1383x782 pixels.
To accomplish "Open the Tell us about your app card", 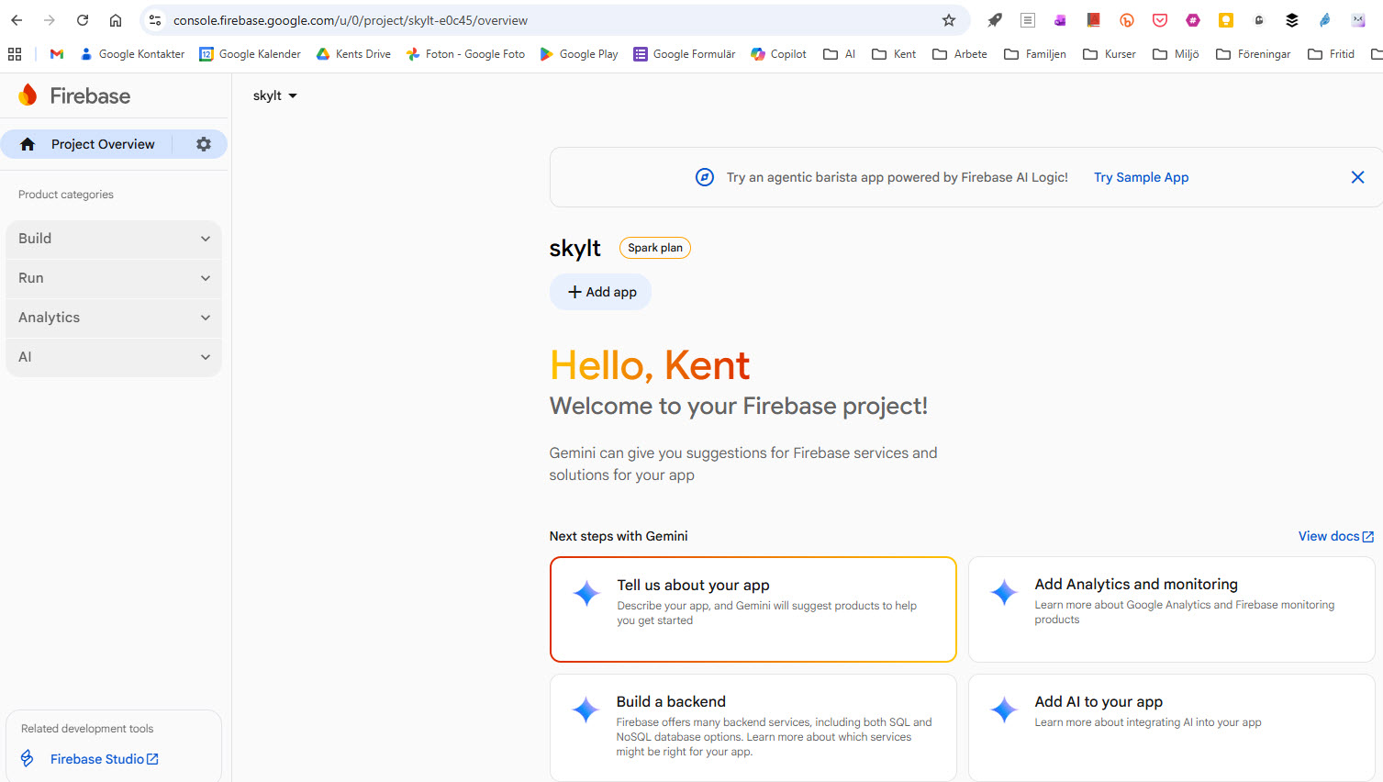I will coord(753,609).
